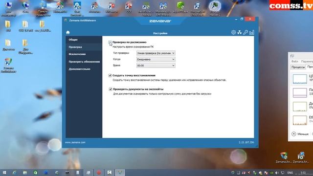Click the active Zemana taskbar button
The width and height of the screenshot is (313, 176).
[x=120, y=173]
